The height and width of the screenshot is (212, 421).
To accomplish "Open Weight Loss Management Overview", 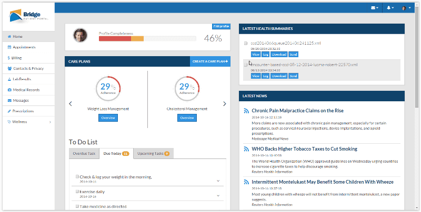I will (x=108, y=118).
